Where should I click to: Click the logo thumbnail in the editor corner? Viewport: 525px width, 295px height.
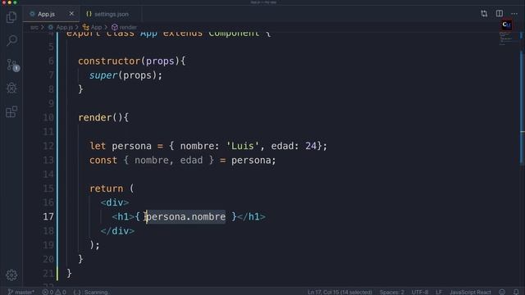point(507,25)
